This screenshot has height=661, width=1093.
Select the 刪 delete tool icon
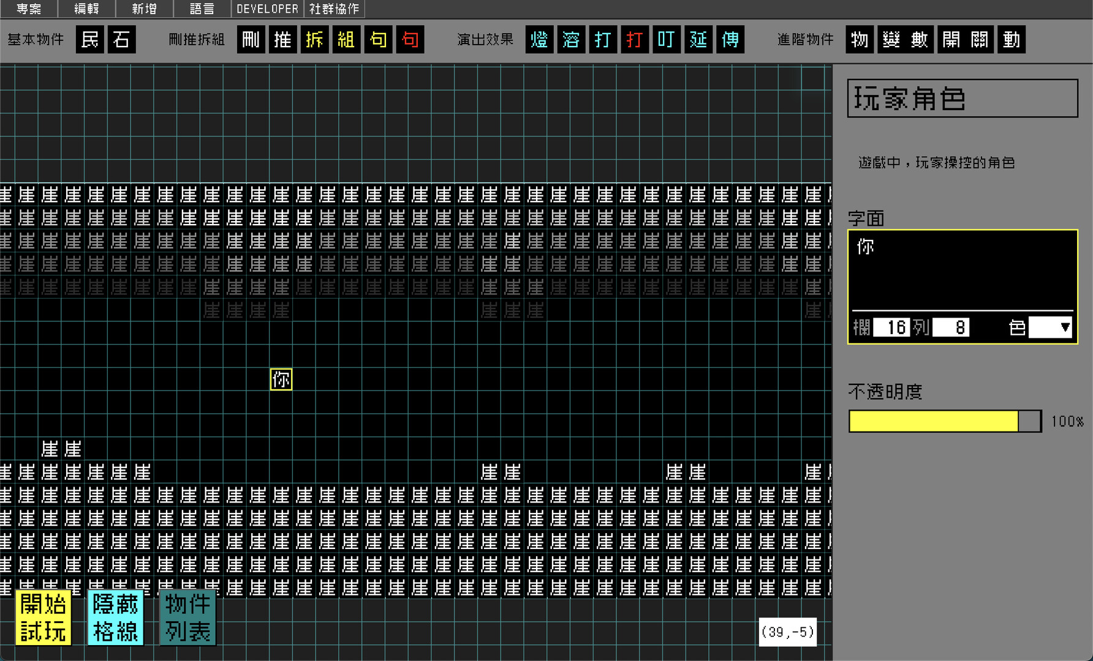click(251, 40)
